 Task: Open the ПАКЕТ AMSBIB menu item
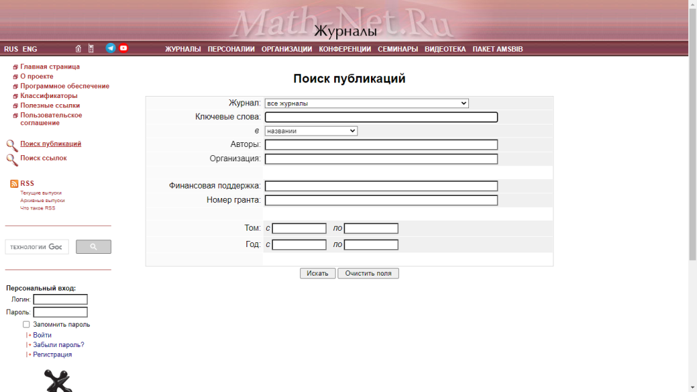[x=498, y=49]
